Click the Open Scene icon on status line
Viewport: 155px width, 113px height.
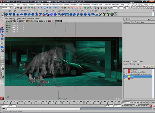(x=18, y=8)
